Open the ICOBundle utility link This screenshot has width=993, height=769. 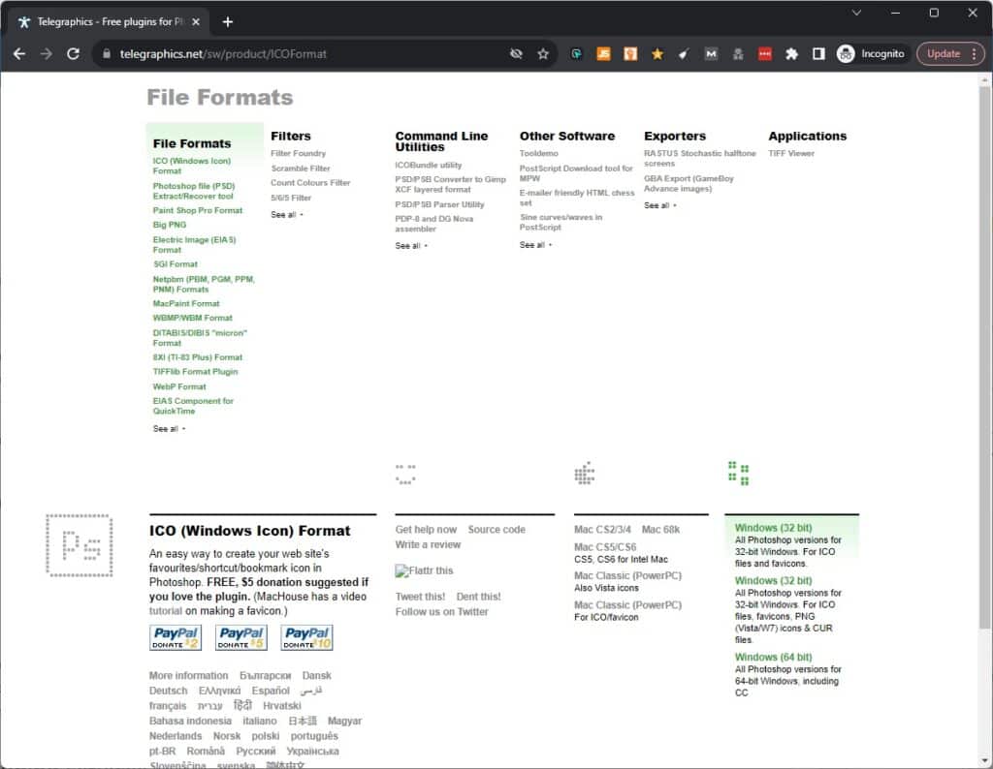tap(429, 165)
